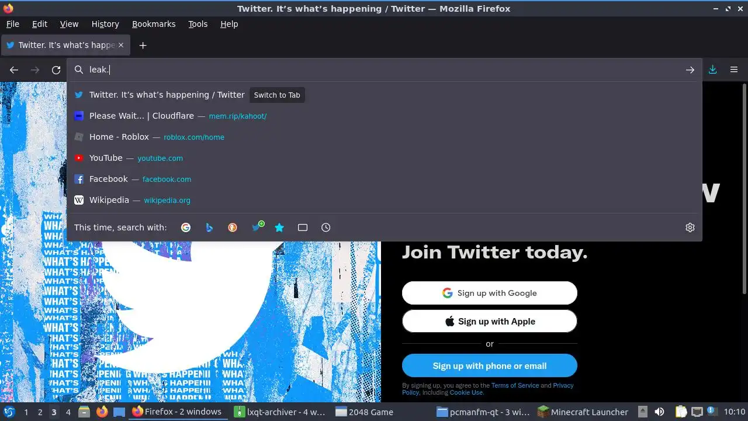The width and height of the screenshot is (748, 421).
Task: Click the Roblox suggestion favicon
Action: 79,137
